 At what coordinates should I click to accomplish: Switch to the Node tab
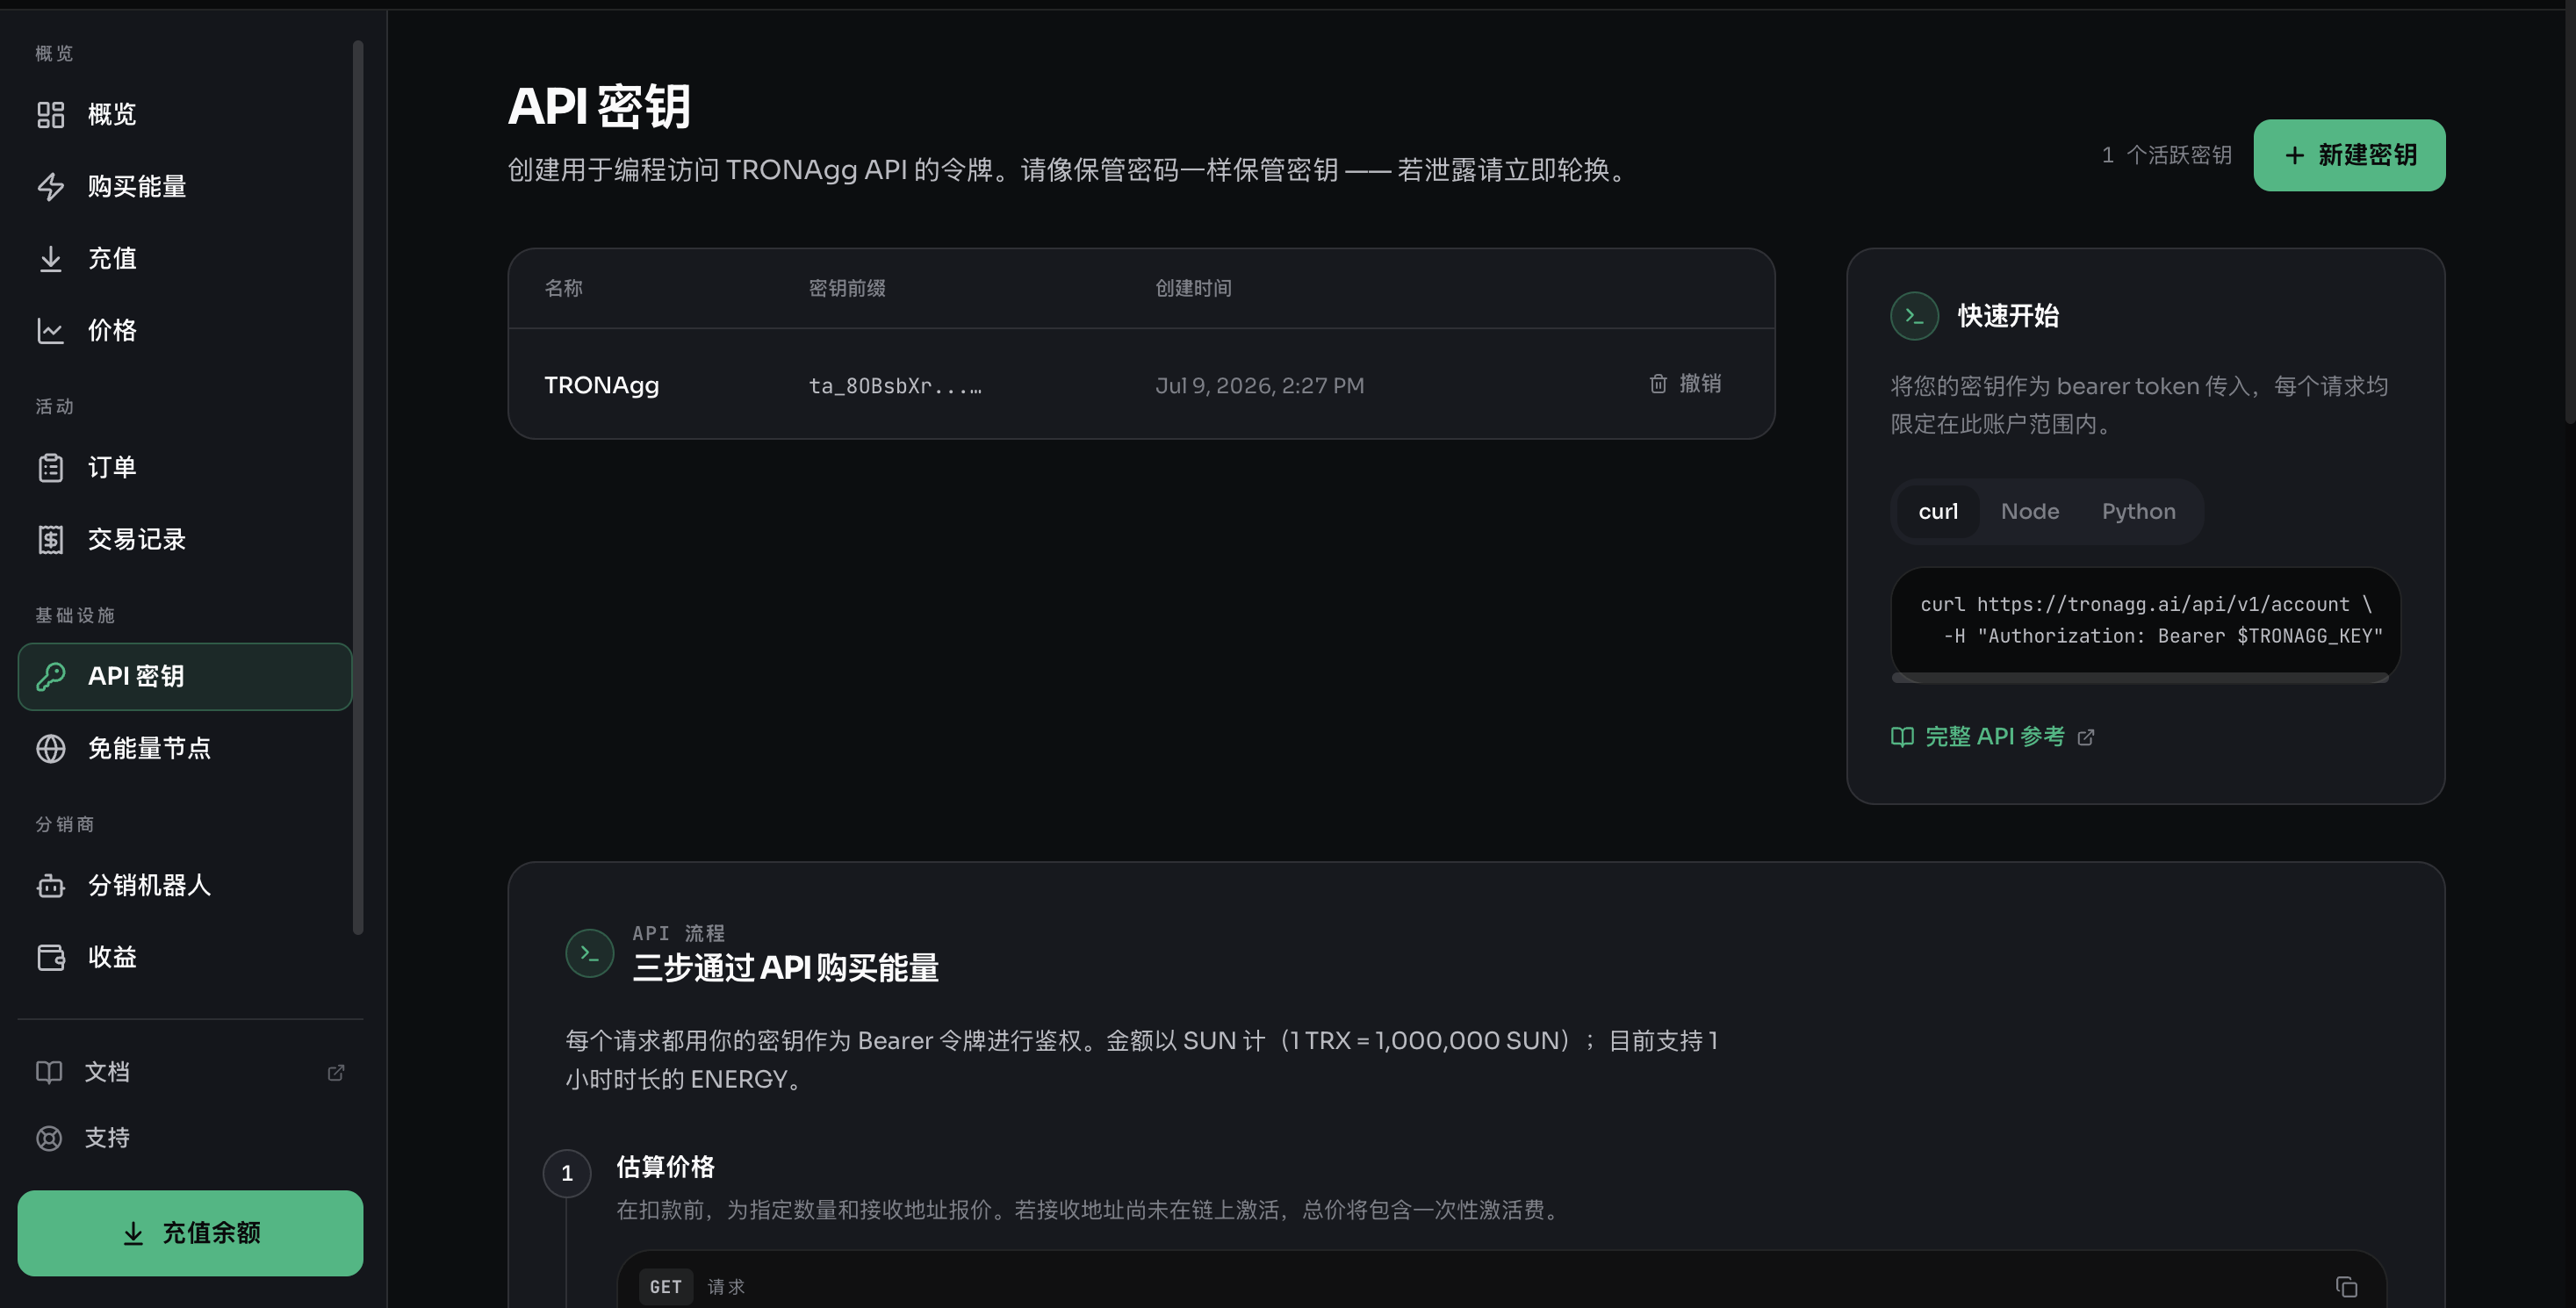(2030, 511)
